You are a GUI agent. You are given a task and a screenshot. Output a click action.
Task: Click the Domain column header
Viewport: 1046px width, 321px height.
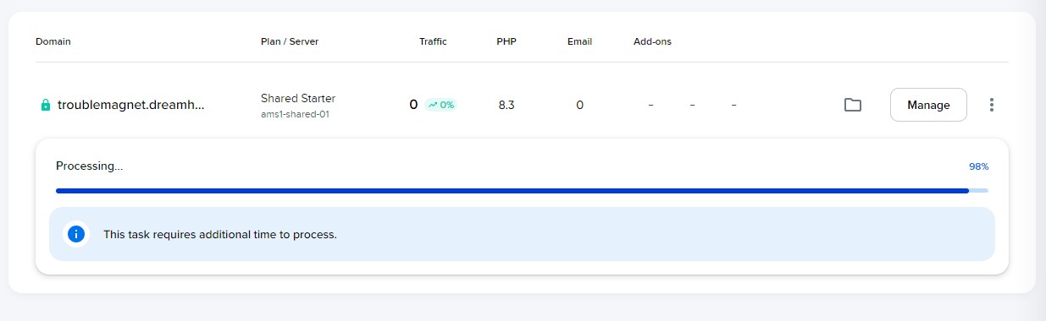[x=53, y=41]
